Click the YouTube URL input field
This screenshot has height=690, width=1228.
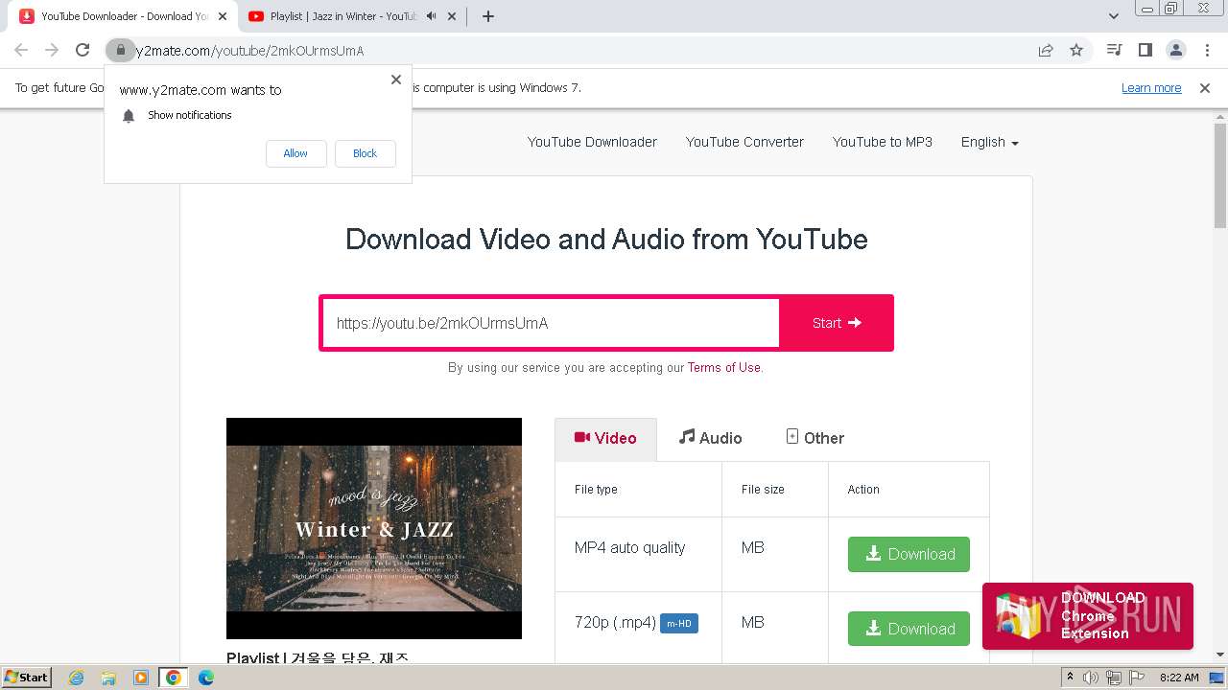click(x=551, y=323)
